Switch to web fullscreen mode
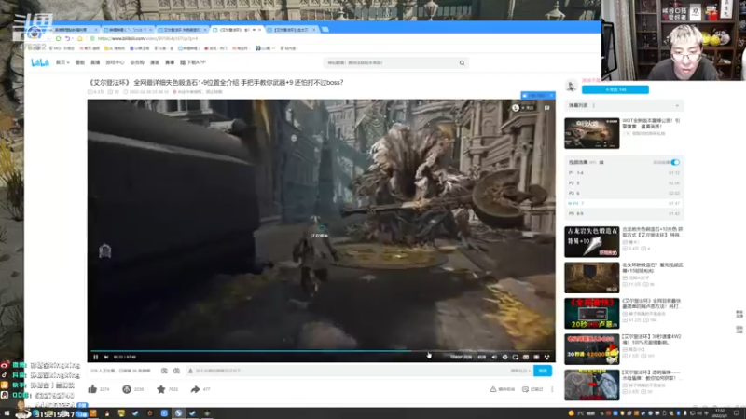This screenshot has height=419, width=746. 536,357
